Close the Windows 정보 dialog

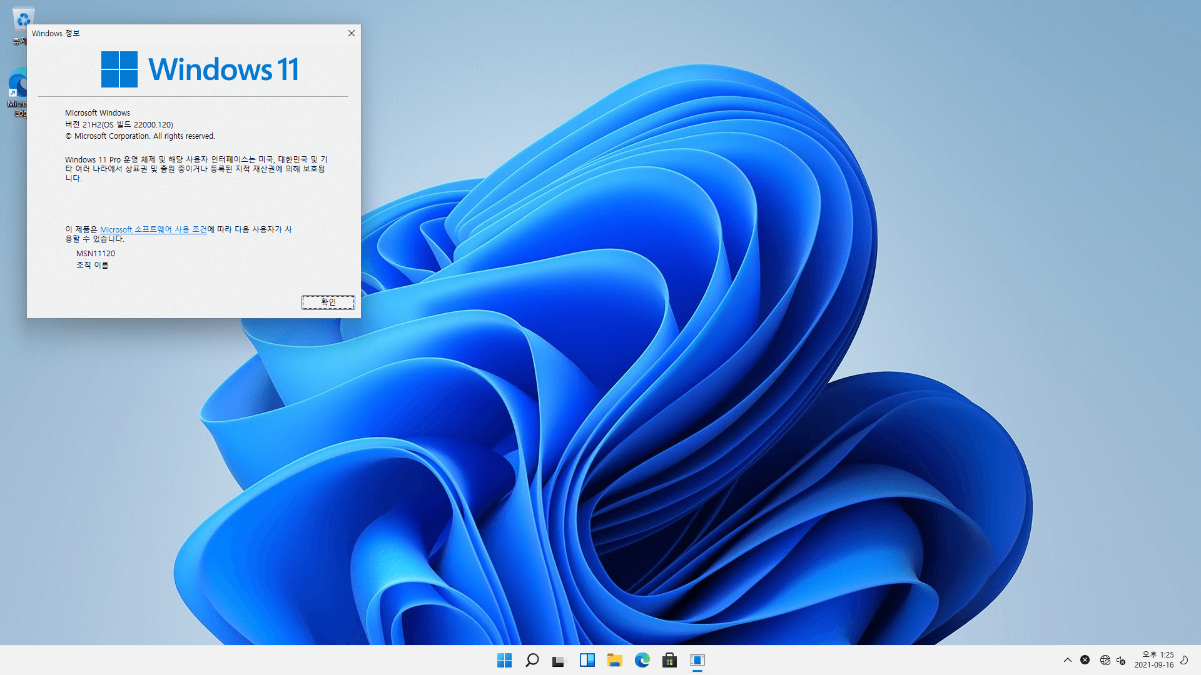point(352,33)
